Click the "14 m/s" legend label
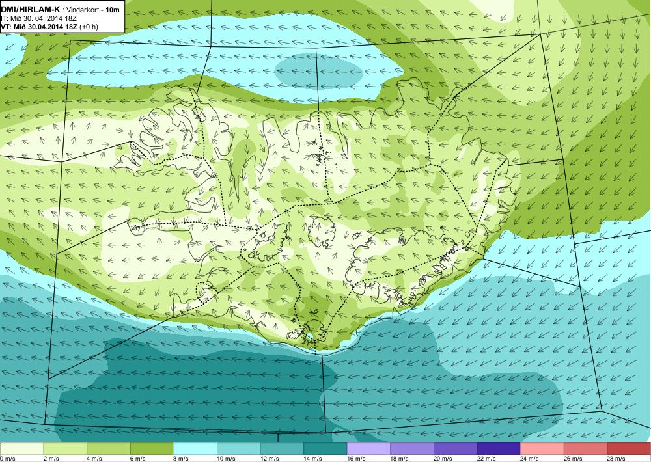 313,459
